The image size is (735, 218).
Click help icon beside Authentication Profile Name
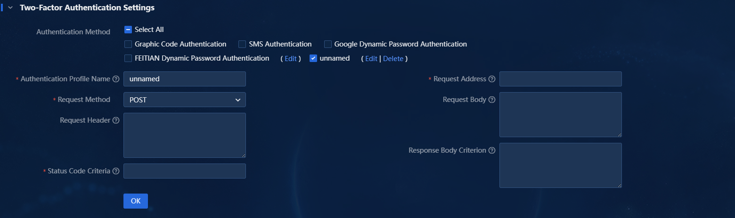pos(116,79)
